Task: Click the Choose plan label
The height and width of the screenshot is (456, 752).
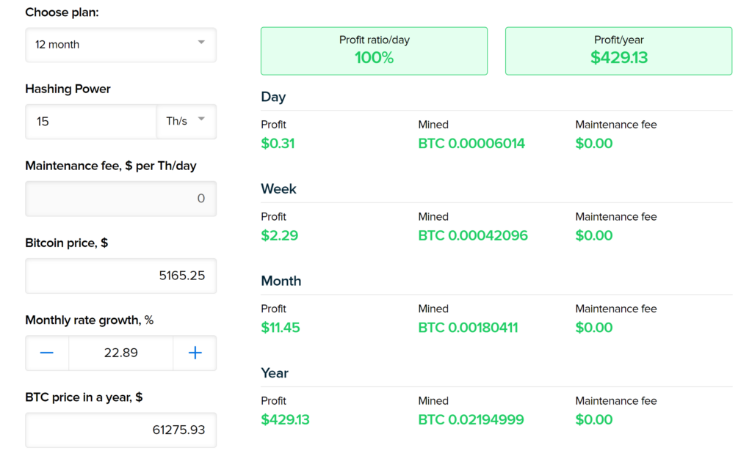Action: pos(62,12)
